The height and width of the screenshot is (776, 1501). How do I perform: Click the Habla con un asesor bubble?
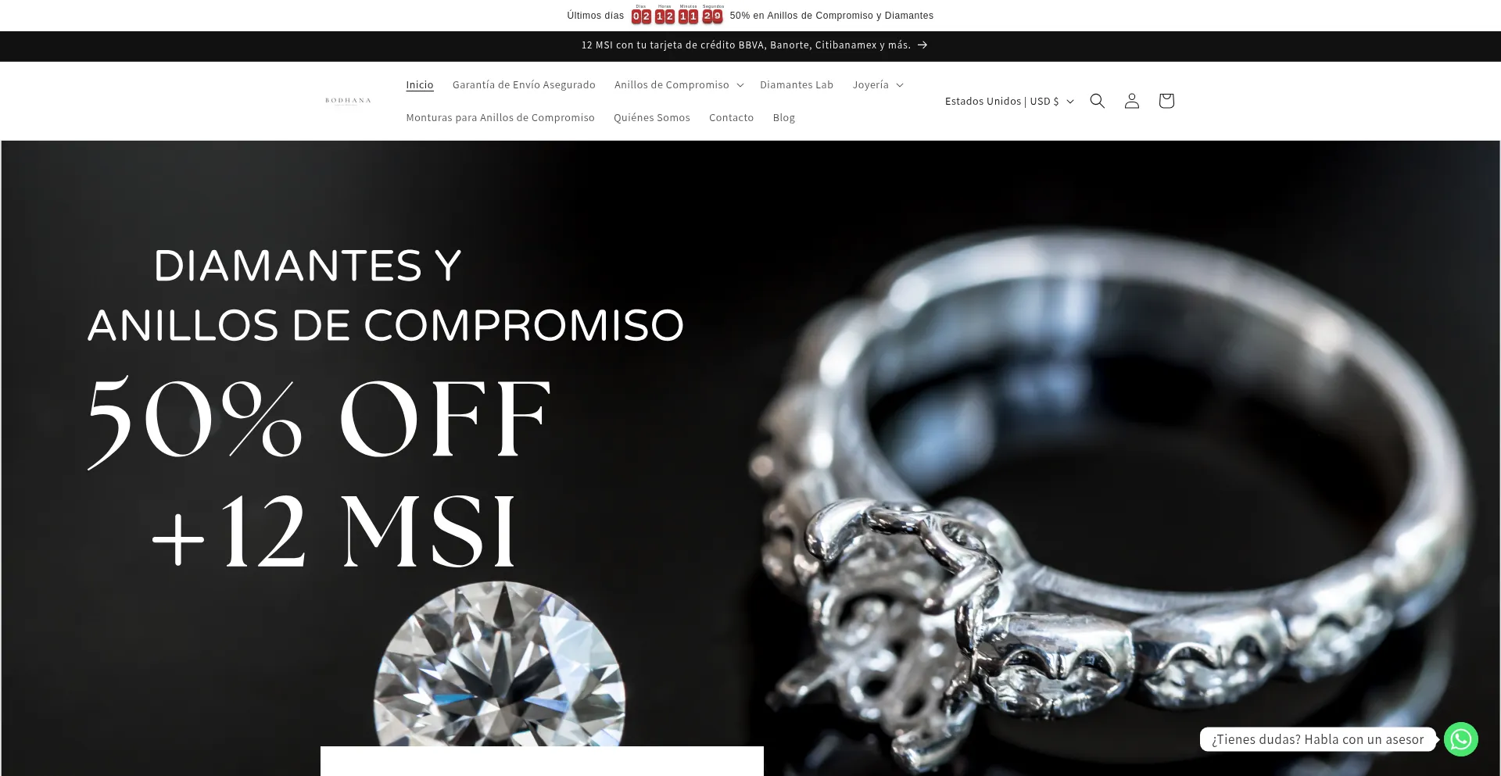pos(1317,739)
